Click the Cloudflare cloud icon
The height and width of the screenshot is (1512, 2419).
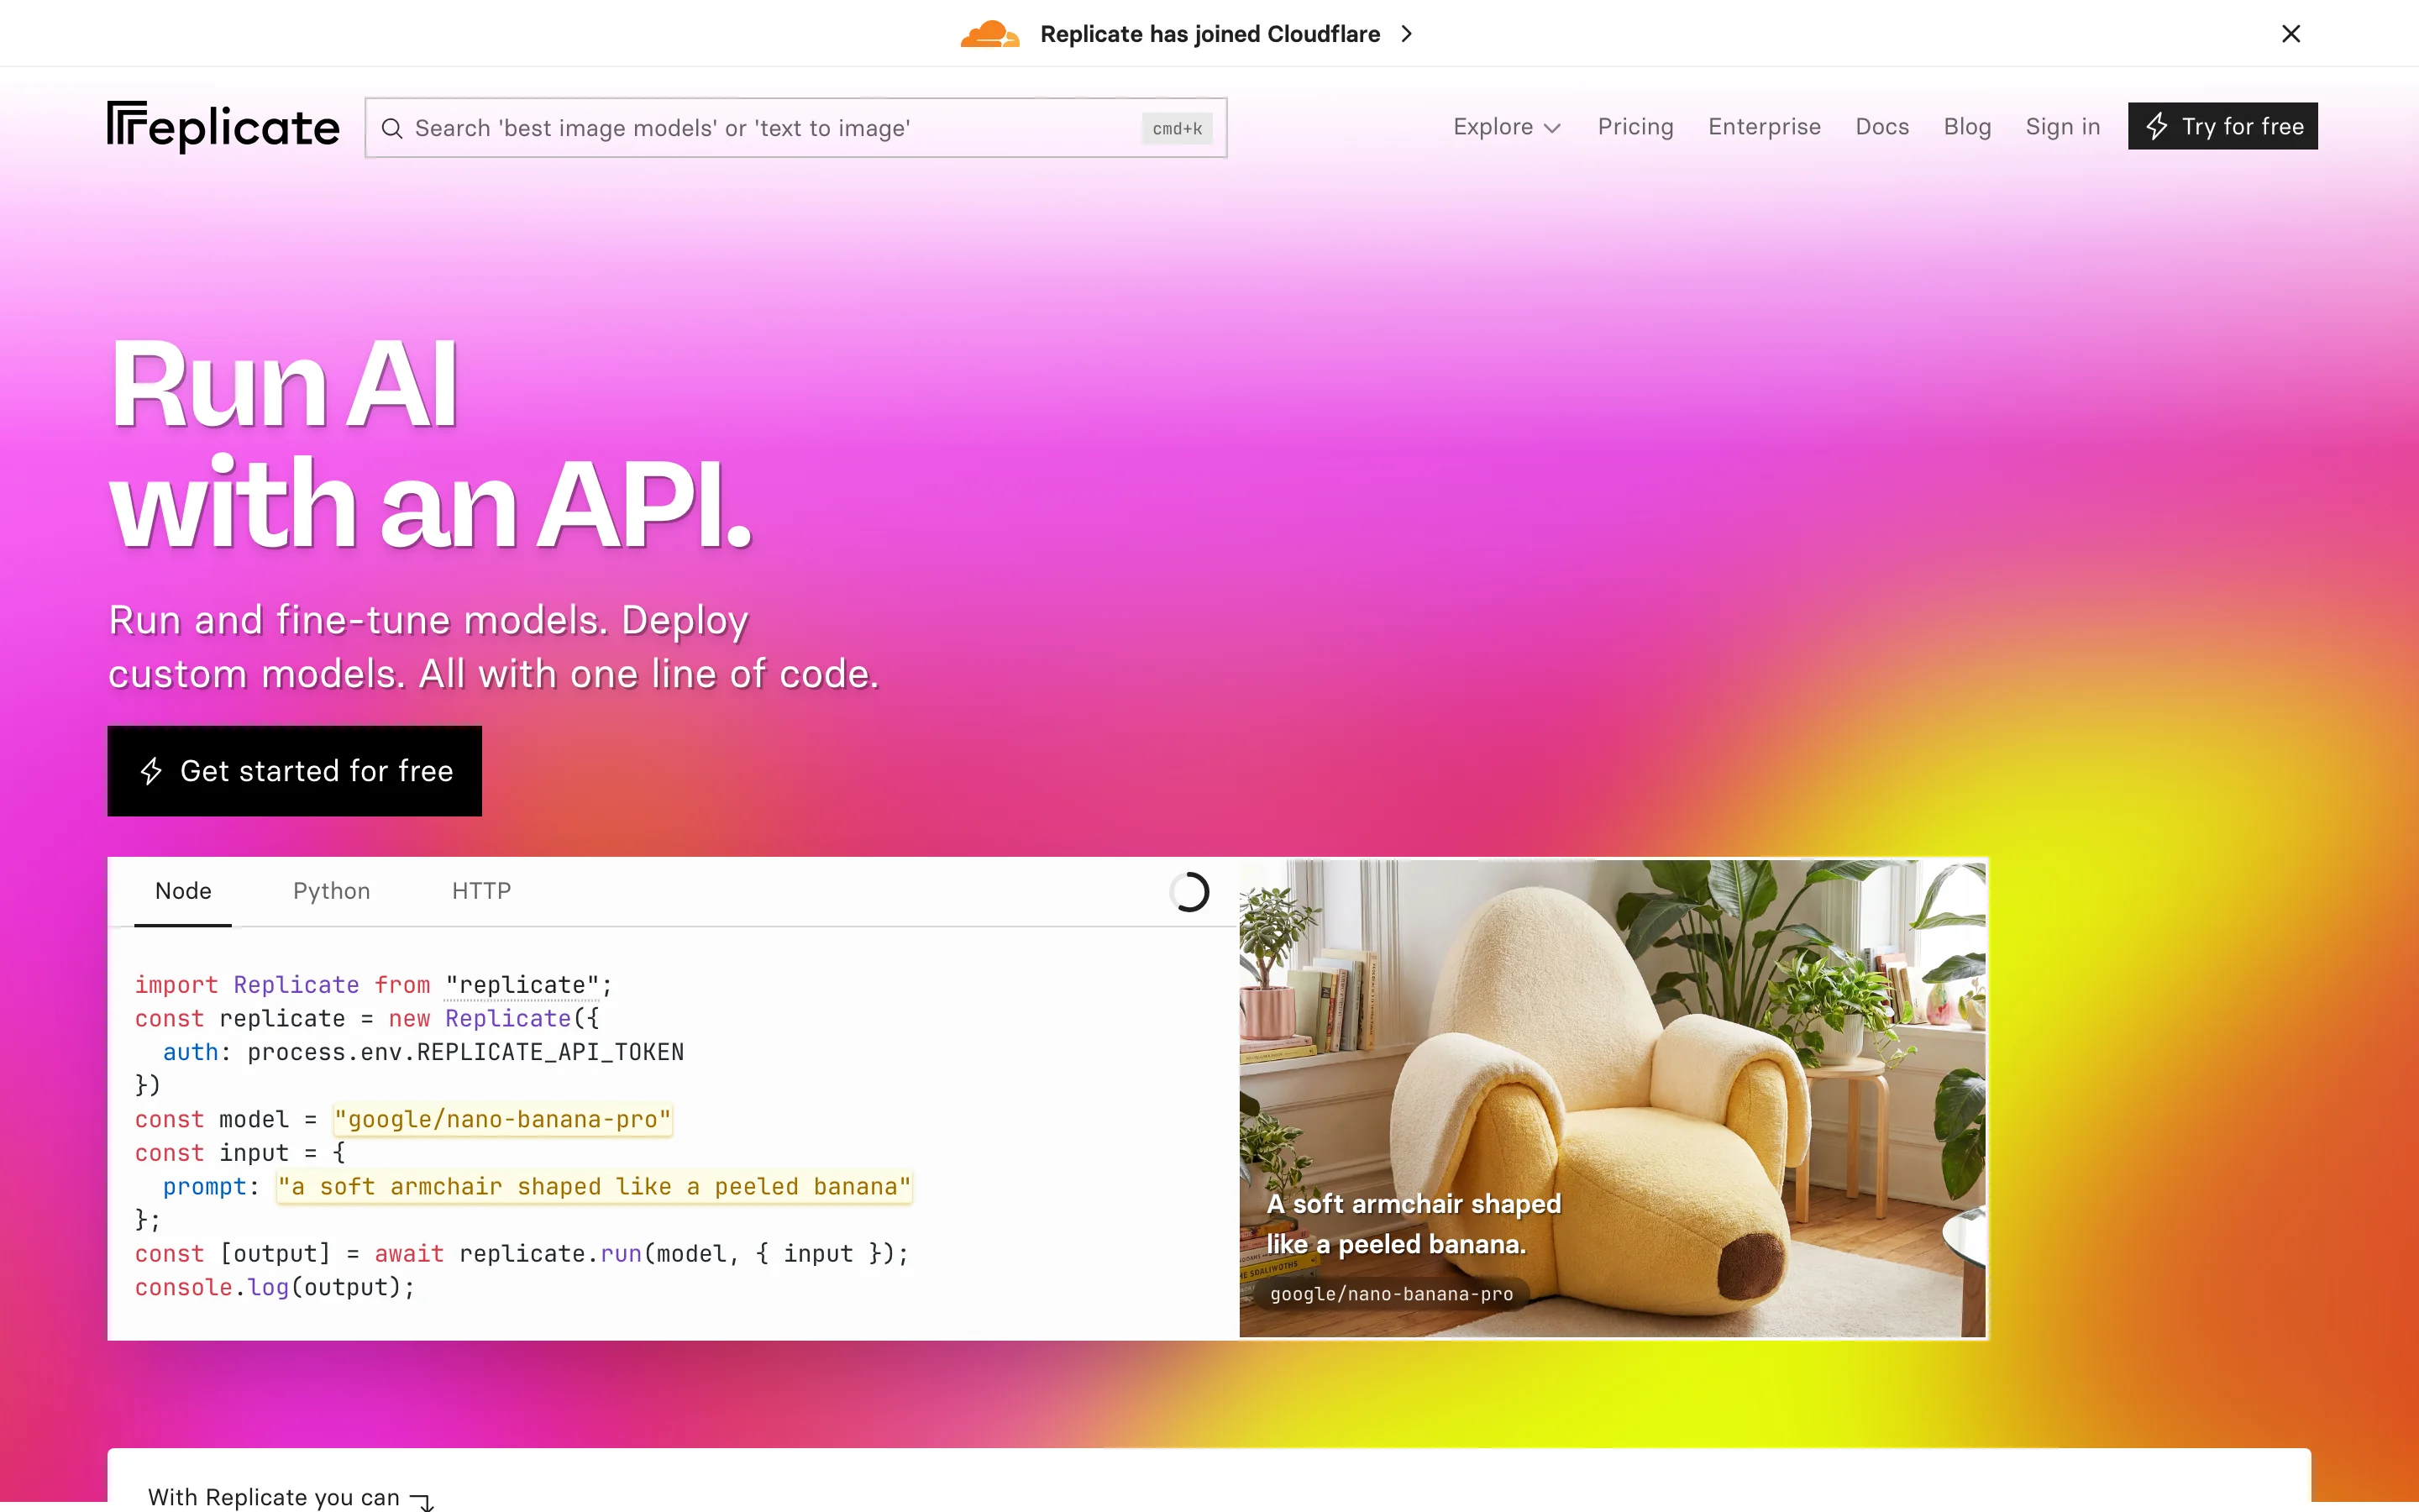989,34
